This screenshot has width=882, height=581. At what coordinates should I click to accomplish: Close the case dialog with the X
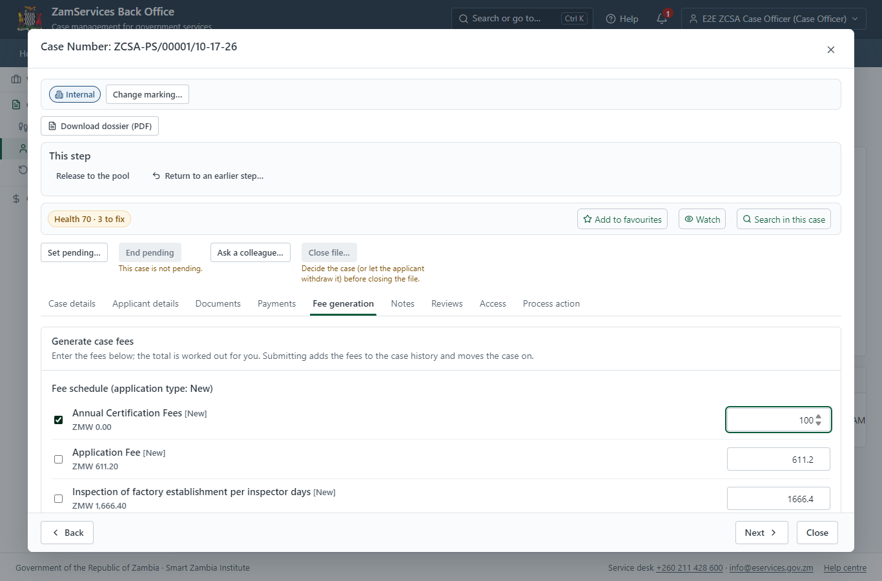click(x=831, y=50)
